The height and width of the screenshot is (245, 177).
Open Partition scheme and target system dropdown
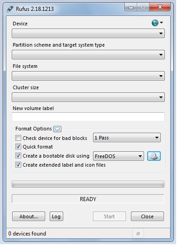tap(88, 54)
